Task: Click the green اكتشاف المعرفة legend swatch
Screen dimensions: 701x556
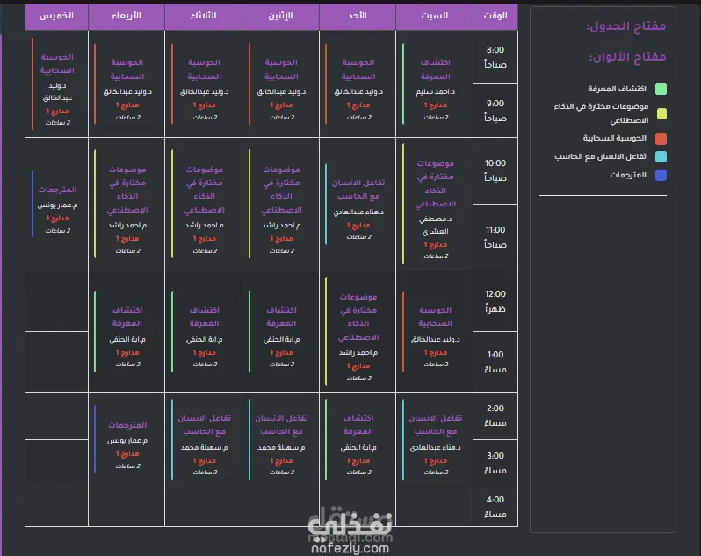Action: coord(661,89)
